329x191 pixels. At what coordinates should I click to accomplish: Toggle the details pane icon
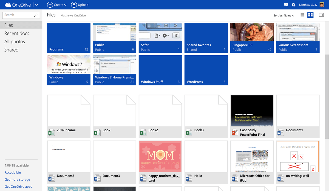(x=321, y=15)
